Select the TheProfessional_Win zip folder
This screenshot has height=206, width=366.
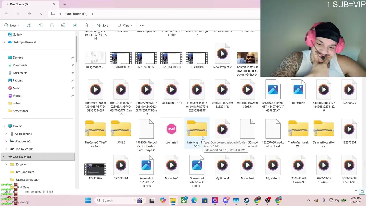(x=298, y=134)
